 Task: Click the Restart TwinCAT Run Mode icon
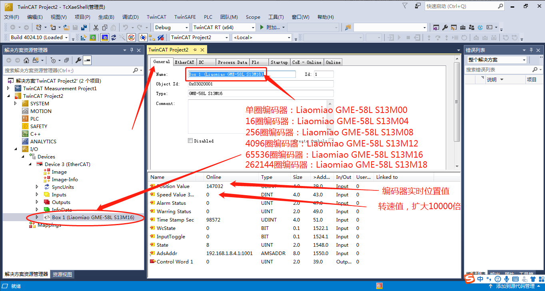coord(93,38)
